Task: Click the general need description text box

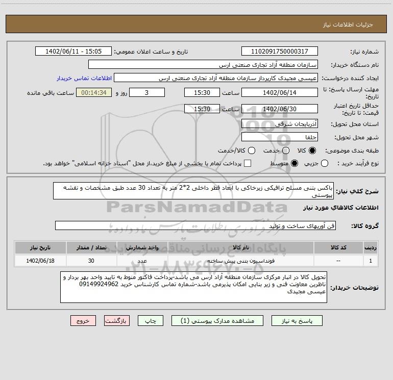Action: pos(193,191)
